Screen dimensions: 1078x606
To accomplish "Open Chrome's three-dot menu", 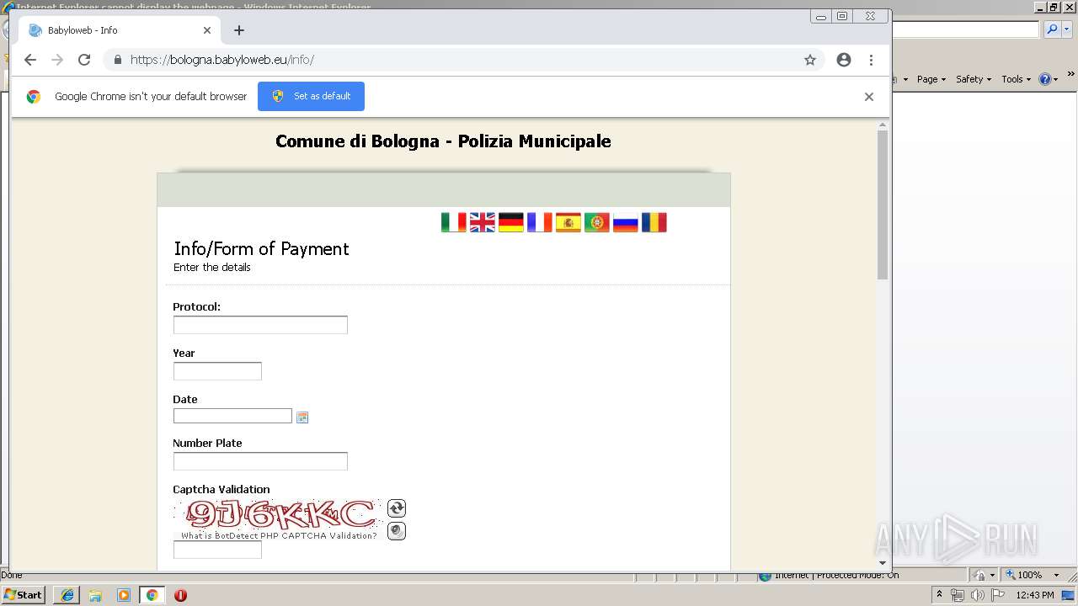I will pos(871,60).
